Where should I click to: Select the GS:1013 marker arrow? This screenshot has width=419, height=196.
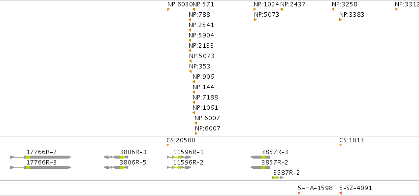pyautogui.click(x=341, y=145)
